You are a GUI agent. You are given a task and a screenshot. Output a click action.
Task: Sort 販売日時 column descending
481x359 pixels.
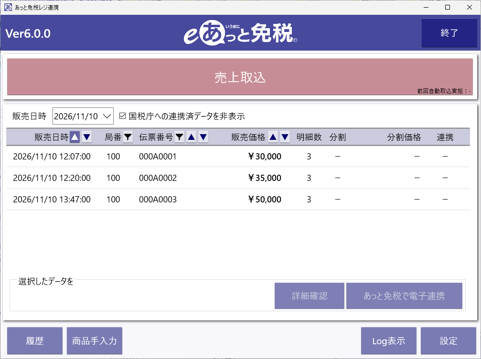(87, 137)
